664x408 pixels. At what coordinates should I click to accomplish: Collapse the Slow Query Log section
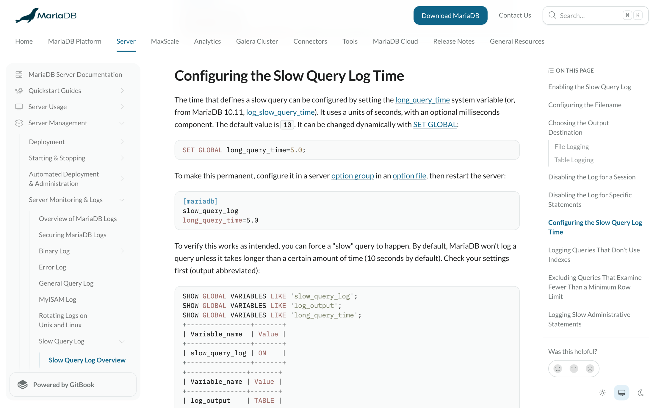click(x=122, y=341)
